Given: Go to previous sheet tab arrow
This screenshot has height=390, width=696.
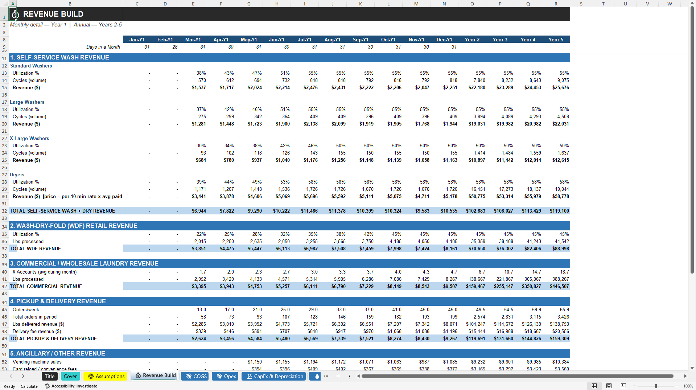Looking at the screenshot, I should pyautogui.click(x=11, y=376).
